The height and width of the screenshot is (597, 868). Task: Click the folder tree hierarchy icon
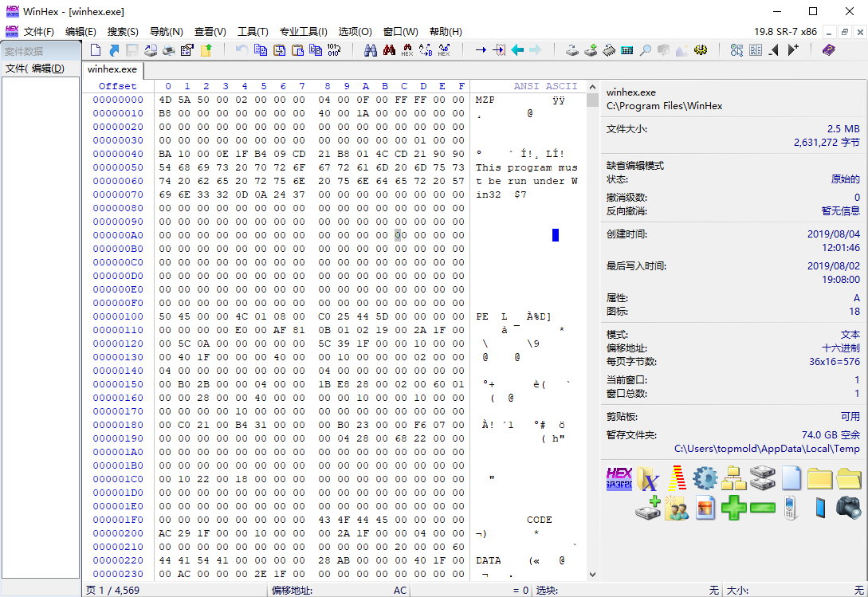pyautogui.click(x=733, y=478)
